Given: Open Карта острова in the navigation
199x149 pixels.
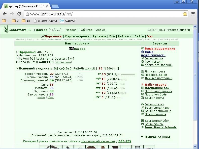Looking at the screenshot, I should coord(77,36).
